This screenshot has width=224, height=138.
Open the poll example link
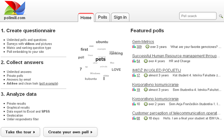tap(48, 83)
